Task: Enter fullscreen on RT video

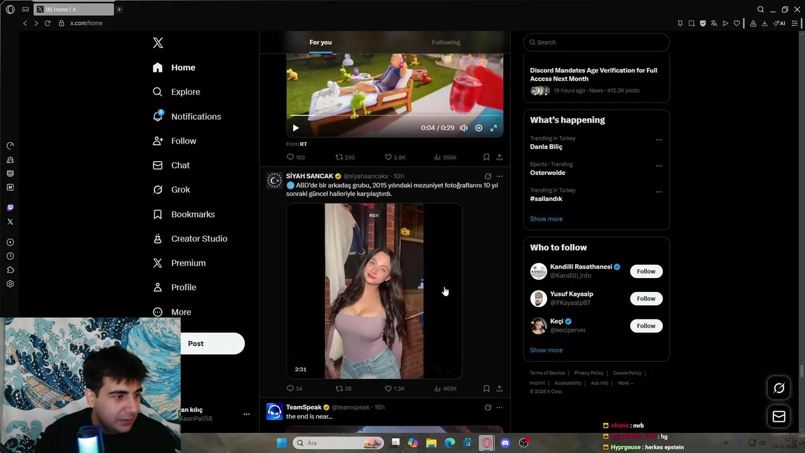Action: pos(494,128)
